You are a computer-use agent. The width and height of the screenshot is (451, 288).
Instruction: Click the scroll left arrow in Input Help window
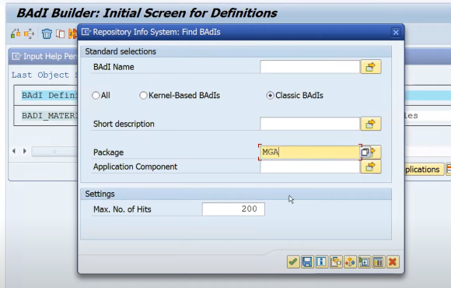(x=14, y=151)
